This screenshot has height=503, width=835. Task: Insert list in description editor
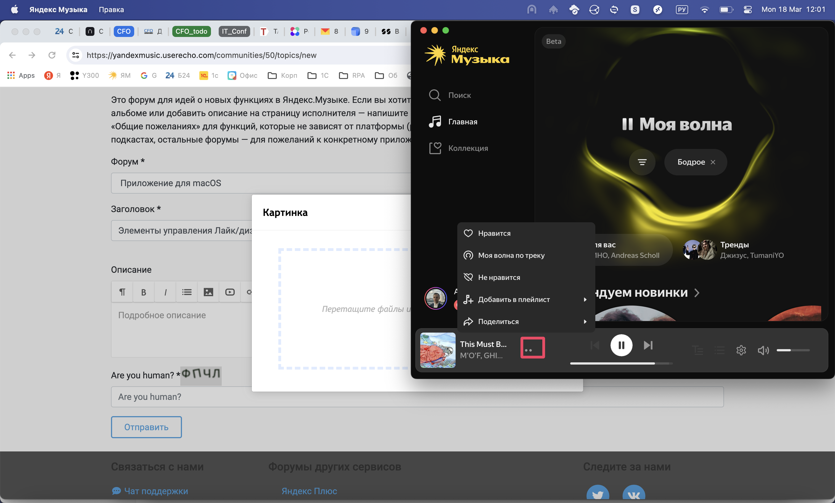tap(187, 292)
